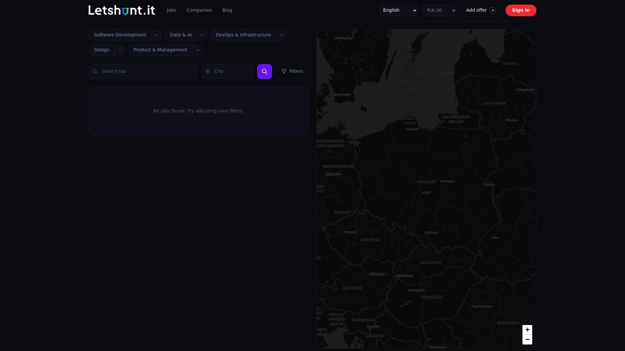Toggle the Data & AI category filter
The width and height of the screenshot is (625, 351).
pyautogui.click(x=181, y=35)
